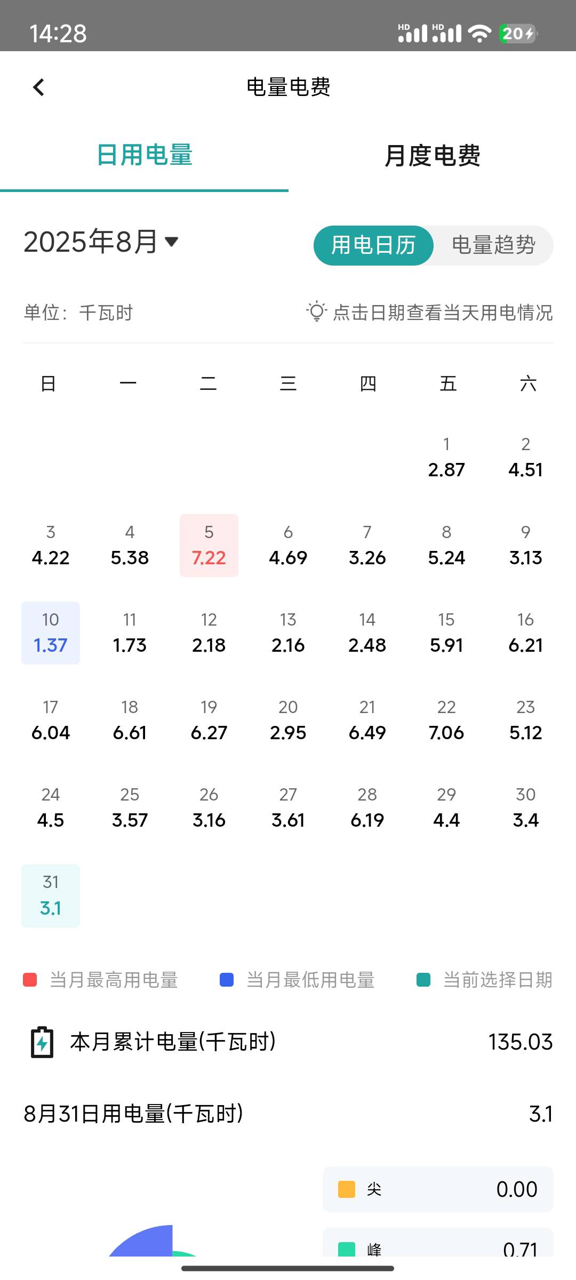Click the blue lowest-usage legend square

(227, 980)
